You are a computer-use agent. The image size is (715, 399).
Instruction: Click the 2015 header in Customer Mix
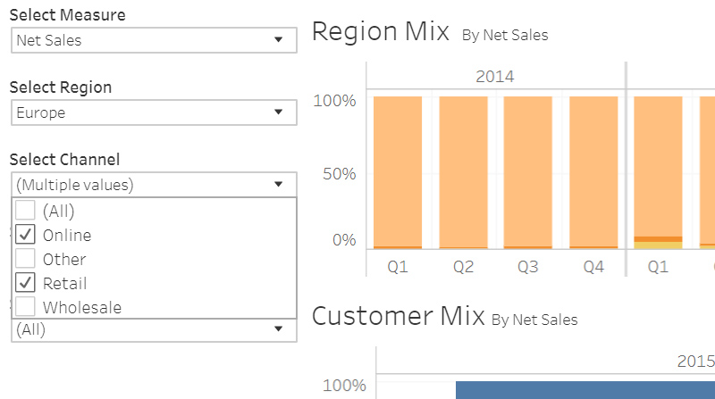[x=695, y=362]
